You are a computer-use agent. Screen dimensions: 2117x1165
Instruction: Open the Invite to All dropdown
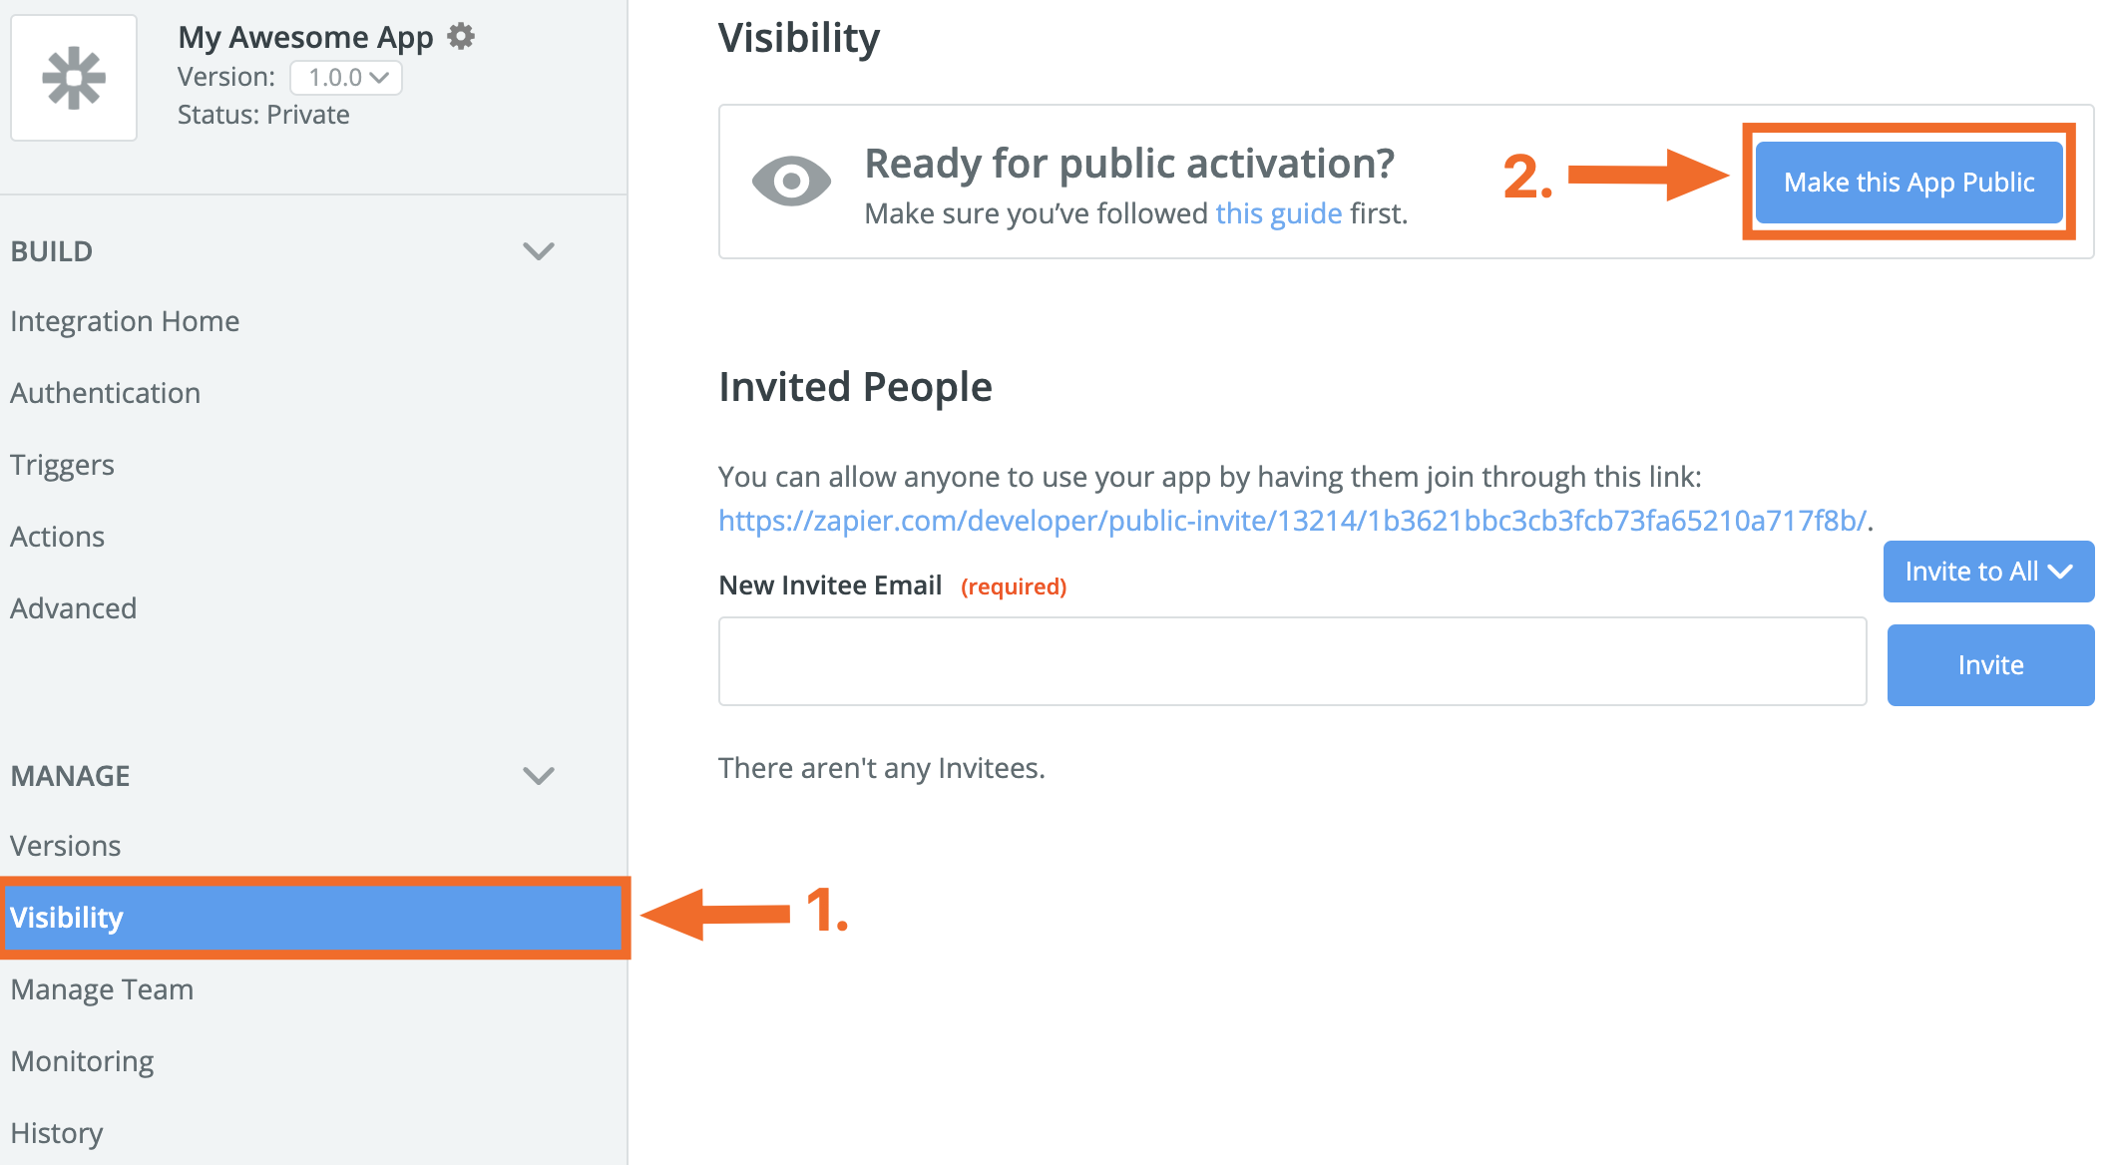(1988, 572)
